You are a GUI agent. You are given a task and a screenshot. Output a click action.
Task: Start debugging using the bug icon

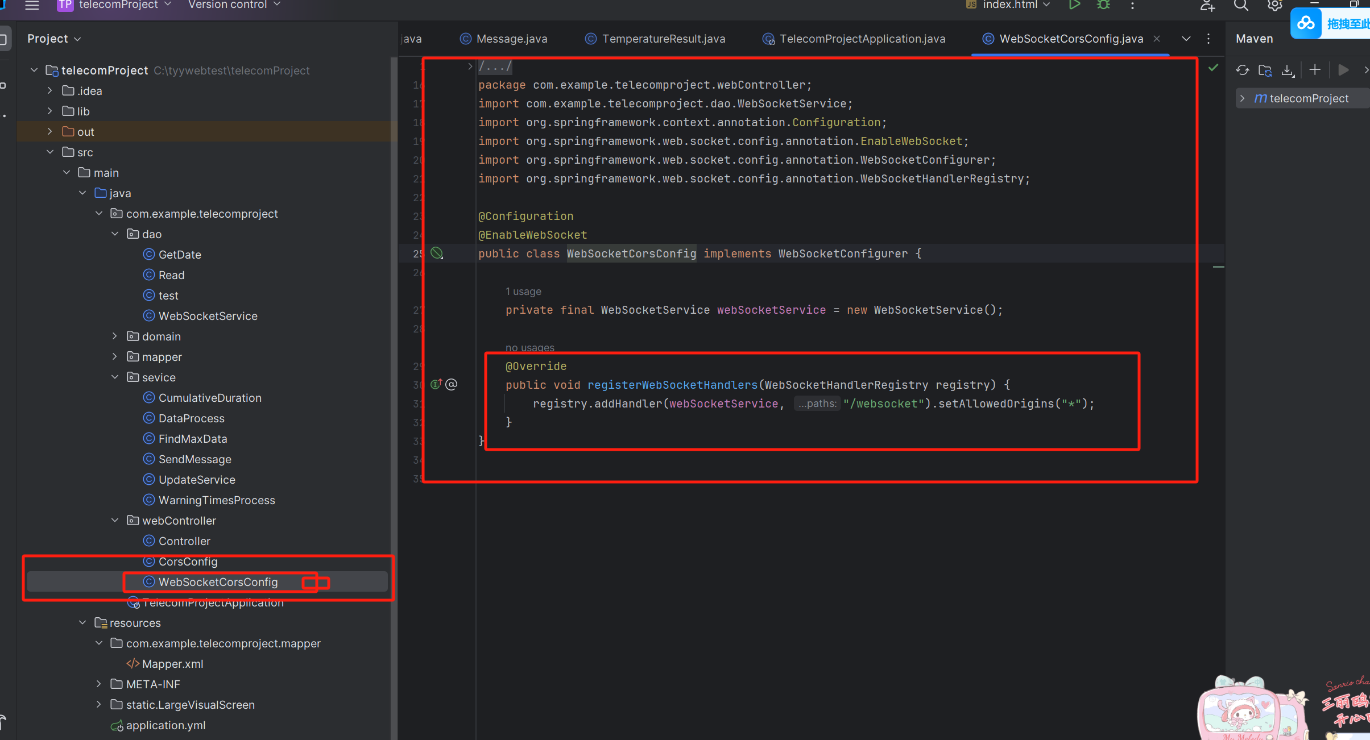click(1104, 5)
